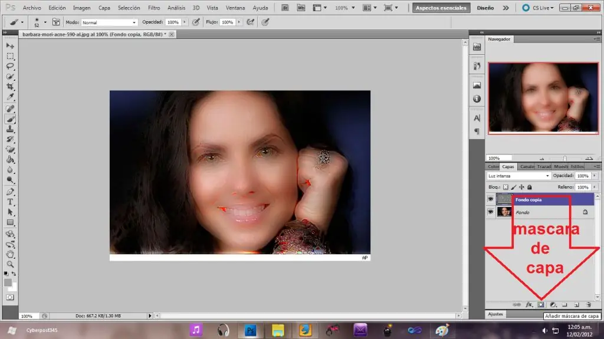The height and width of the screenshot is (339, 604).
Task: Select the Horizontal Type tool
Action: 10,202
